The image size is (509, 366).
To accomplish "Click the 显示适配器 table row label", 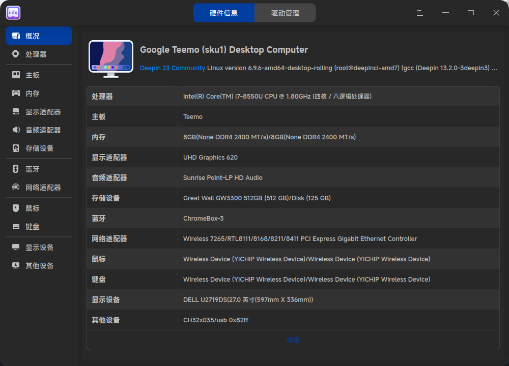I will (109, 158).
